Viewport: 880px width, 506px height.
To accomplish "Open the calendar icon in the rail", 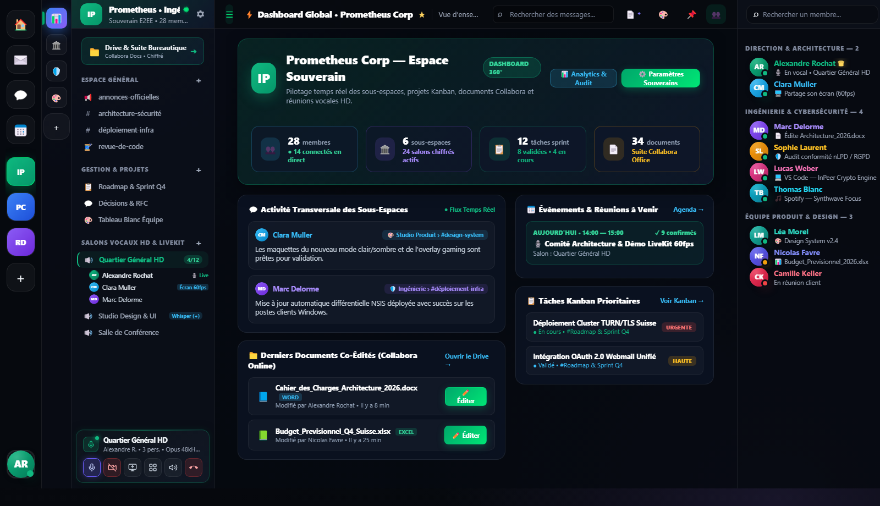I will coord(21,130).
